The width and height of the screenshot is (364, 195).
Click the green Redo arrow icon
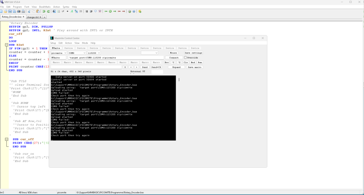48,11
